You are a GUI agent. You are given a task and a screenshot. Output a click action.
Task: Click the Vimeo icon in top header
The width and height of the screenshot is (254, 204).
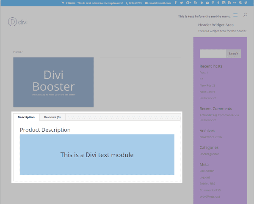click(246, 3)
